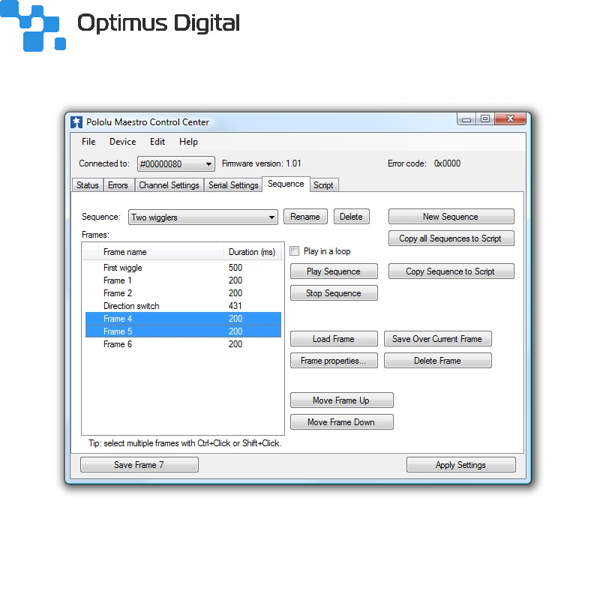600x600 pixels.
Task: Expand the Sequence selector showing Two wigglers
Action: [x=203, y=217]
